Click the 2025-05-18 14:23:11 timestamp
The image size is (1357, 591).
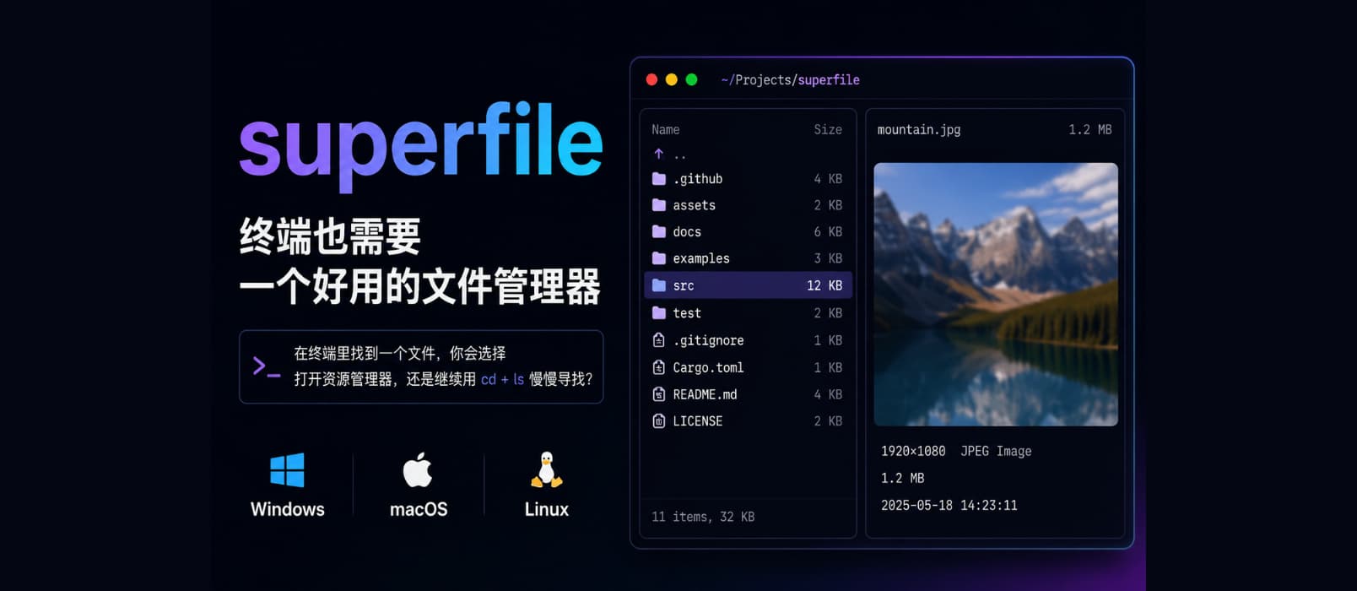[949, 505]
